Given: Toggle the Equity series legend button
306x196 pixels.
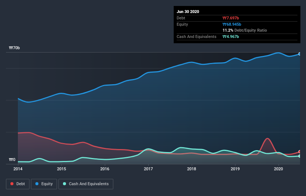Looking at the screenshot, I should 44,184.
